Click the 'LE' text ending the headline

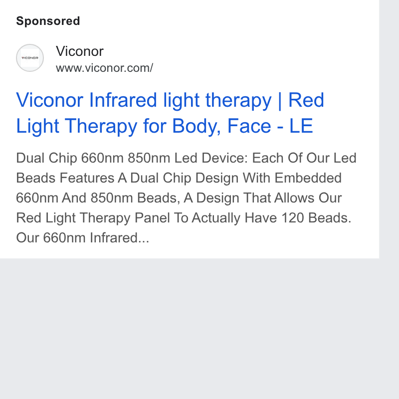(301, 126)
